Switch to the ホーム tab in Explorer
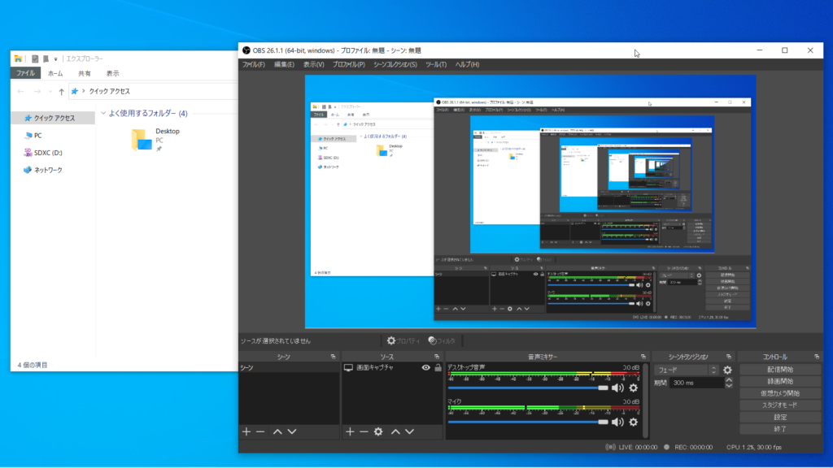This screenshot has height=468, width=833. (x=55, y=73)
